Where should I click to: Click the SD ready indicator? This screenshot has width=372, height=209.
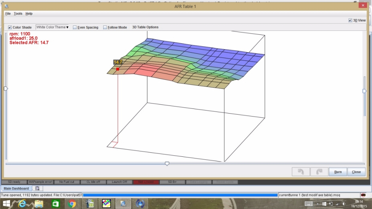point(14,182)
